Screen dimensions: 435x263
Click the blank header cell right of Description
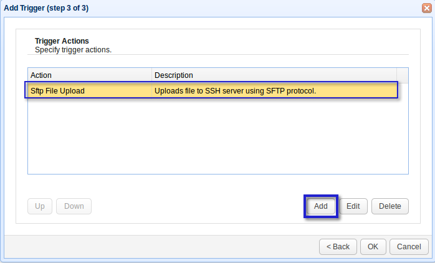[402, 75]
